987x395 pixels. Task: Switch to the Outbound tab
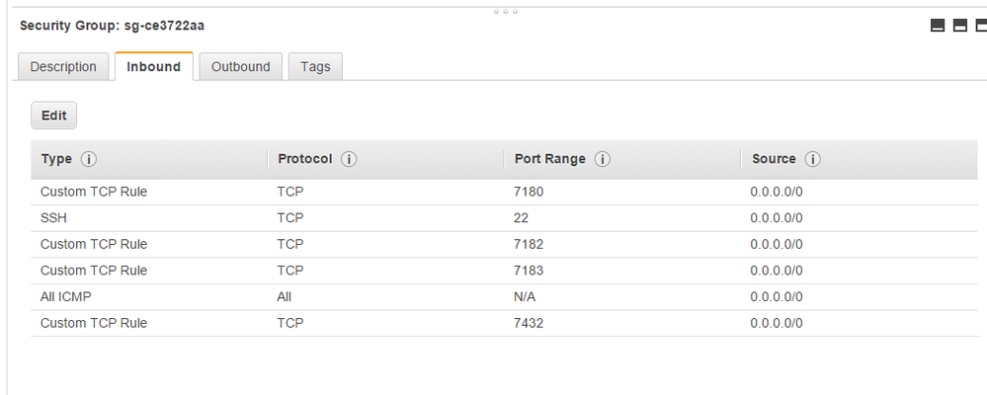click(240, 67)
